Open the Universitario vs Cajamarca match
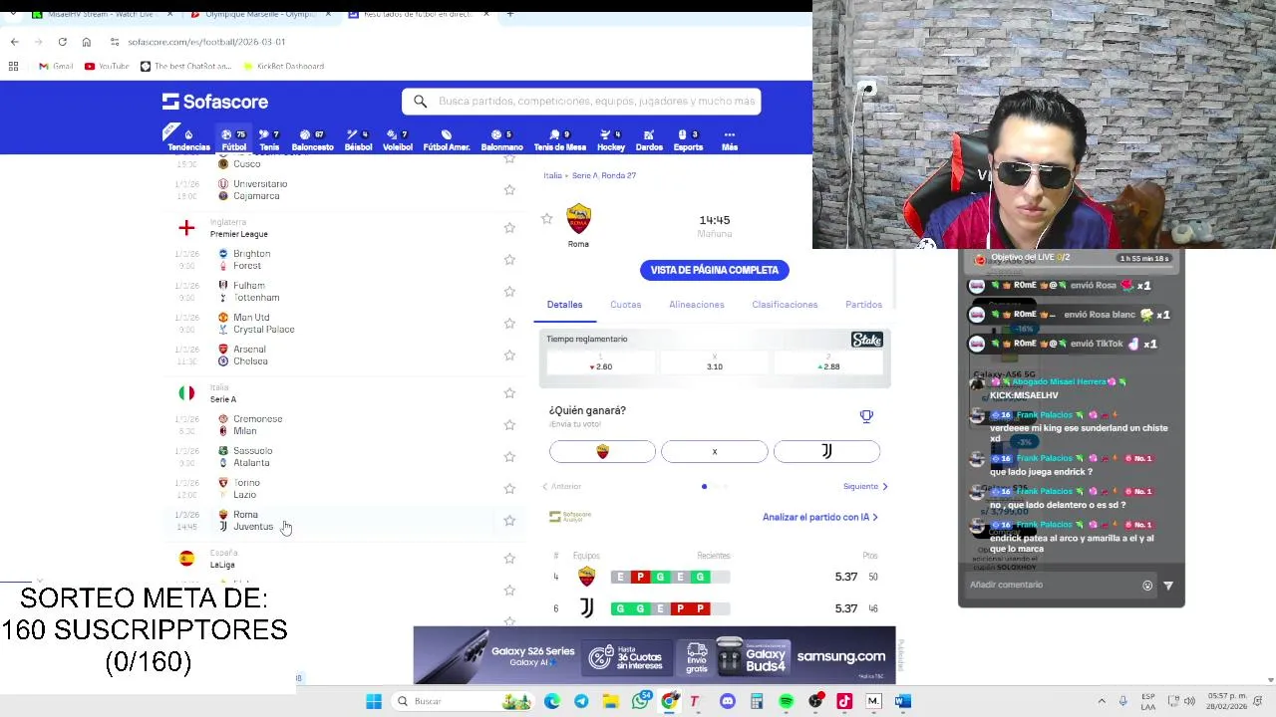 [344, 190]
